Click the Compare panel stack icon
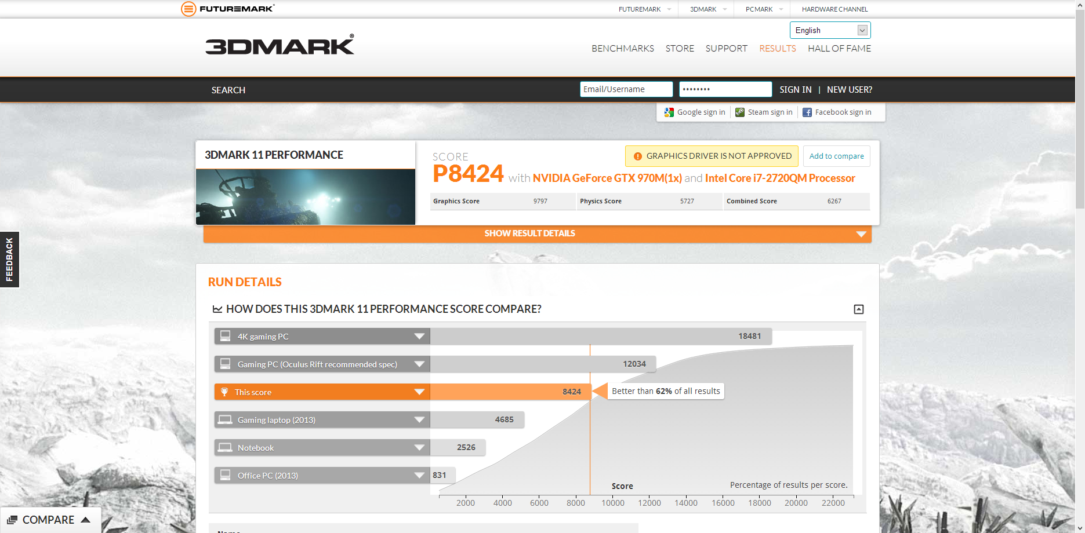Image resolution: width=1085 pixels, height=533 pixels. point(12,520)
